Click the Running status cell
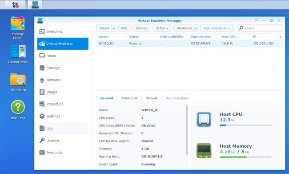Screen dimensions: 289x174 (x=135, y=44)
